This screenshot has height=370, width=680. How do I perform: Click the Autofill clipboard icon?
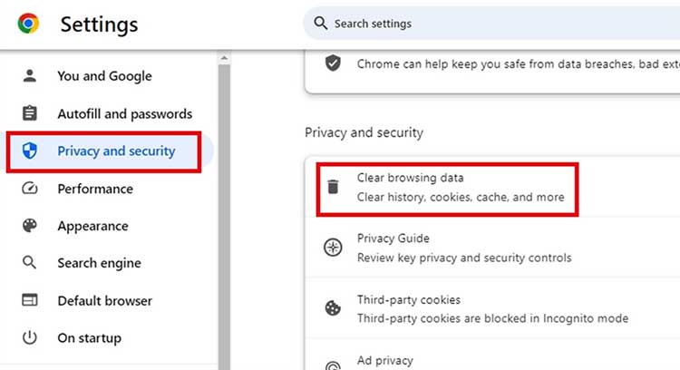click(x=30, y=113)
